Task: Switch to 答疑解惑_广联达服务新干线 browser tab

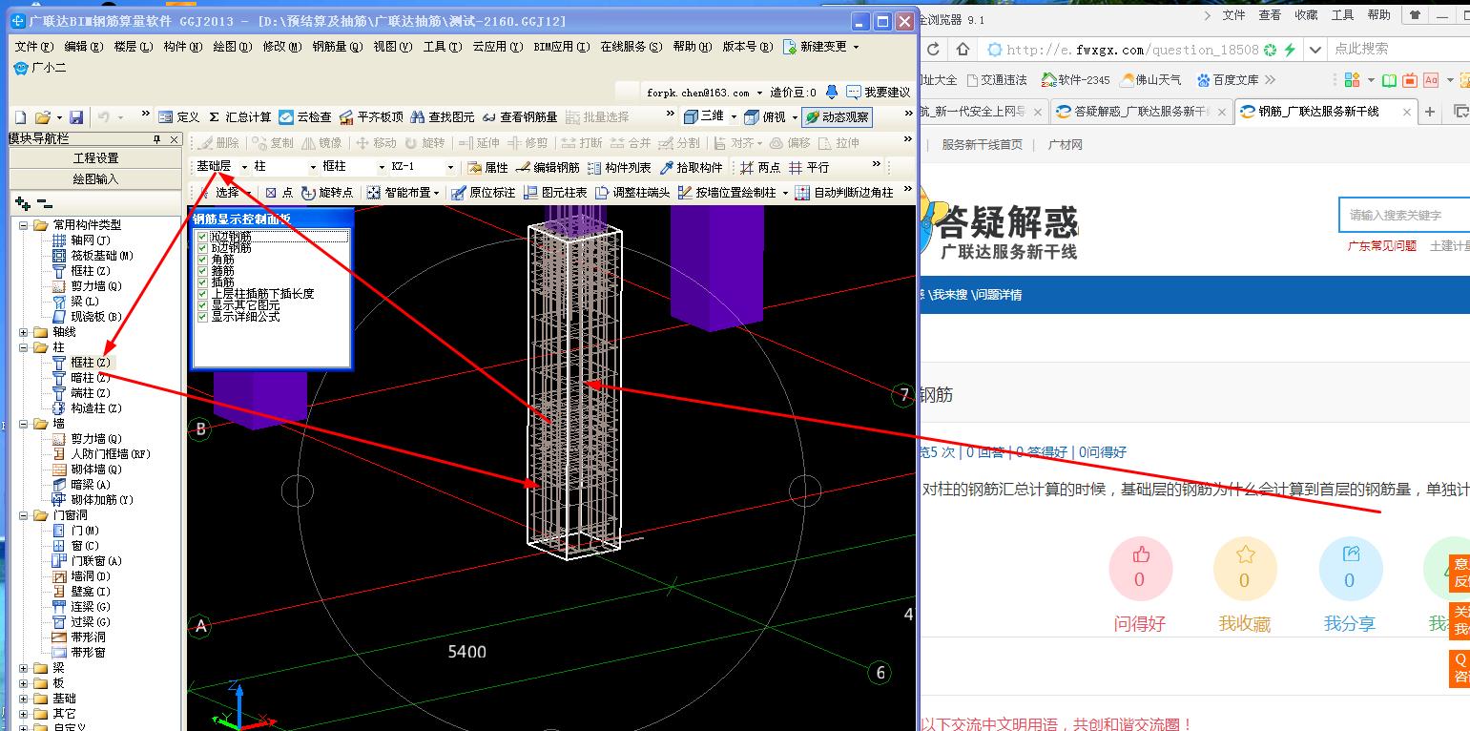Action: pyautogui.click(x=1141, y=112)
